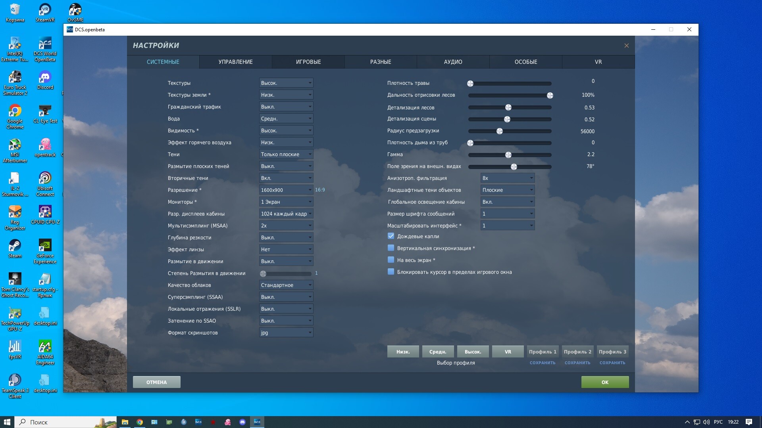762x428 pixels.
Task: Enable Блокировать курсор в пределах игрового окна
Action: [391, 271]
